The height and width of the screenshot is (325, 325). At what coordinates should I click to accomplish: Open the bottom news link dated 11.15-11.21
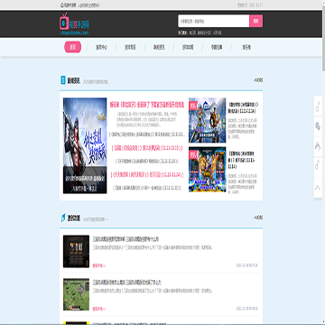(147, 188)
